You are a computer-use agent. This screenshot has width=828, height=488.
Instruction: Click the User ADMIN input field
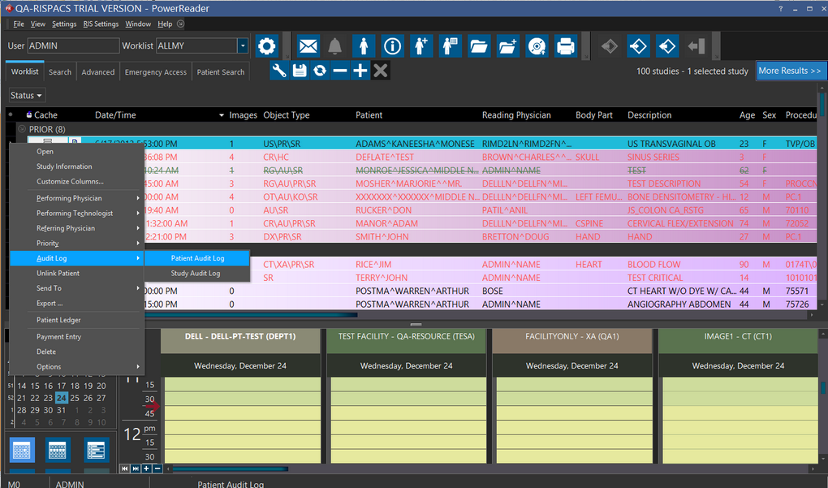click(71, 46)
